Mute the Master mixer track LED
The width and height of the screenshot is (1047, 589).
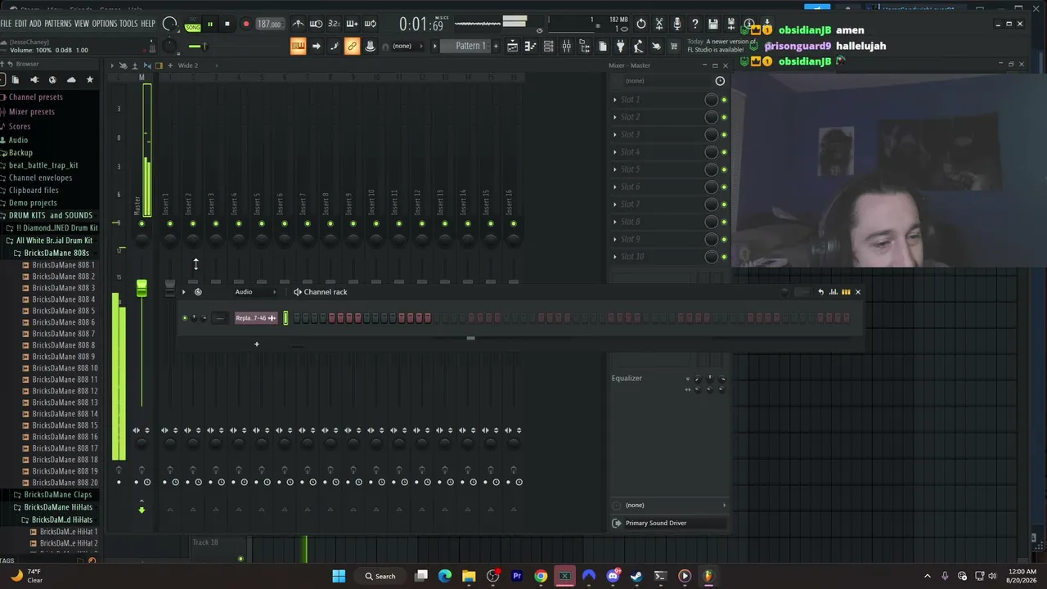142,223
